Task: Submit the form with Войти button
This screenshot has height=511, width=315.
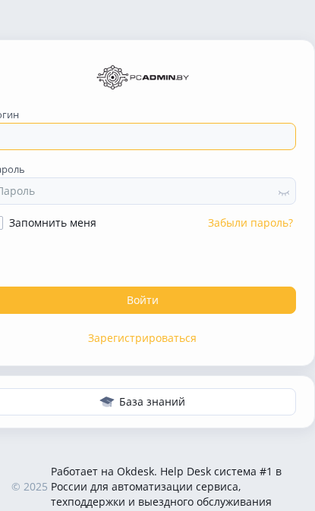Action: click(147, 300)
